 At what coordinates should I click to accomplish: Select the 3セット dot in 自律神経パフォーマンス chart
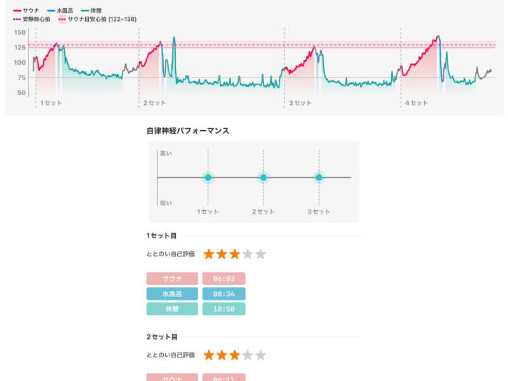tap(319, 178)
